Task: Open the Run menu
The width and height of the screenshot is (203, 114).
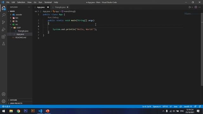Action: pos(40,2)
